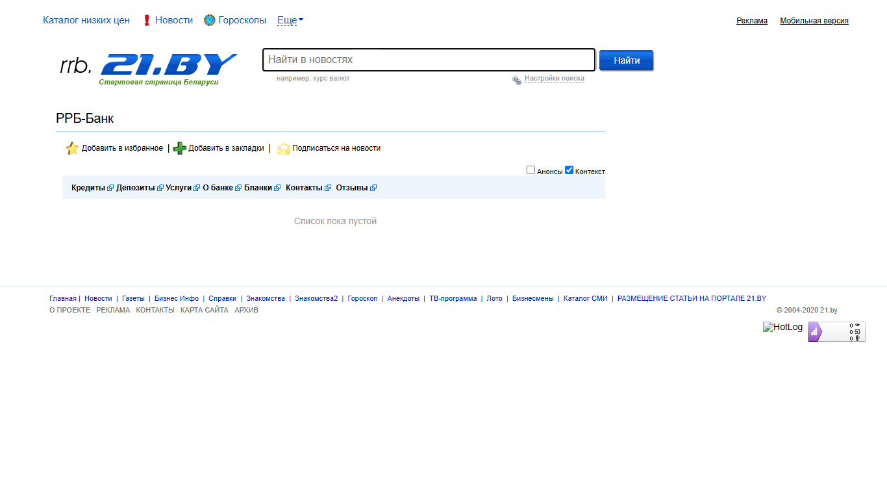
Task: Focus the Найти в новостях search field
Action: point(429,60)
